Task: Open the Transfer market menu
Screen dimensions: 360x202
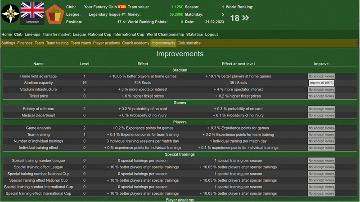Action: (x=57, y=34)
